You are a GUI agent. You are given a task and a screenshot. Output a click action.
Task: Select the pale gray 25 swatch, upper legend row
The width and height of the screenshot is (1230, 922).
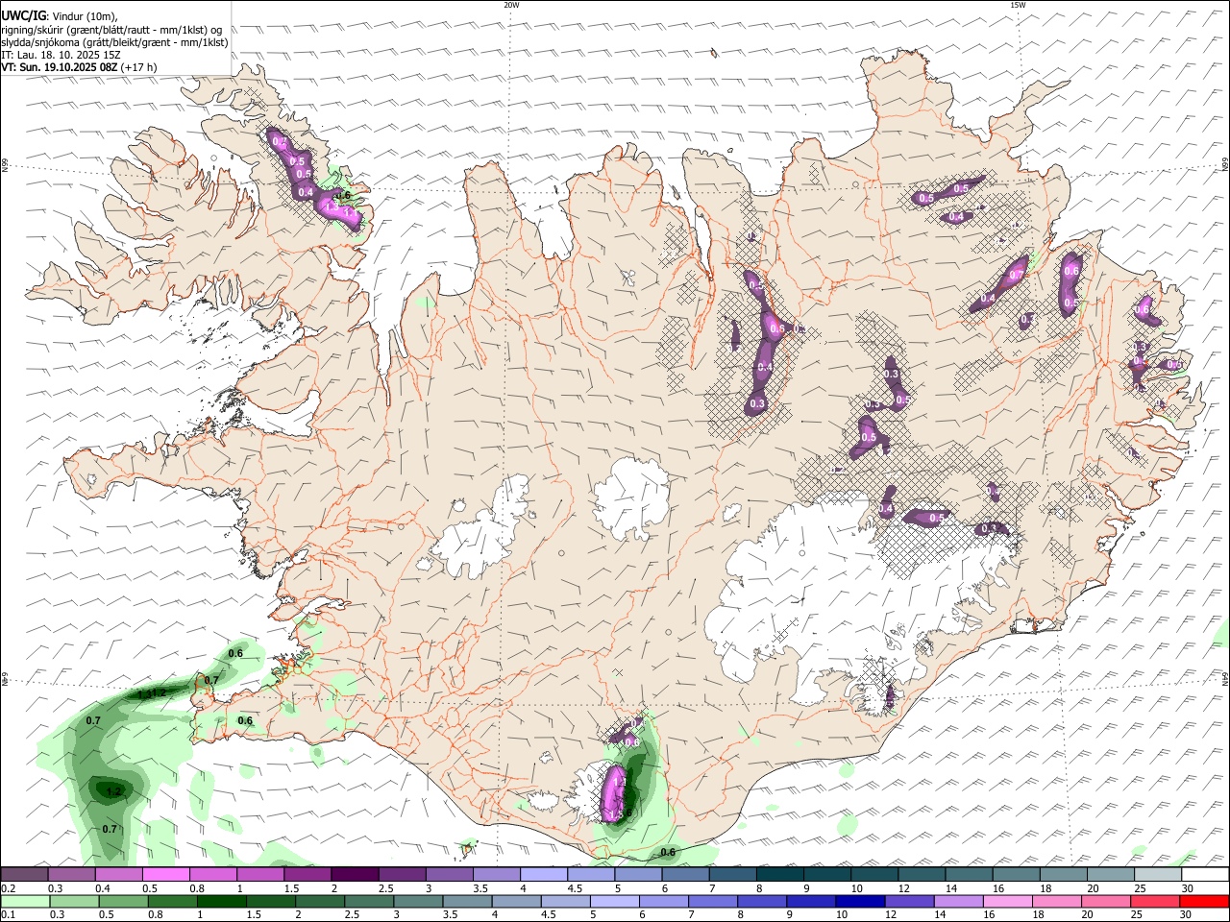pyautogui.click(x=1158, y=875)
